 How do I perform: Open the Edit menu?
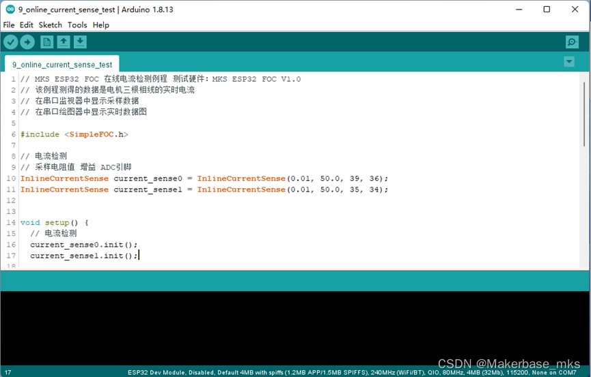coord(27,25)
